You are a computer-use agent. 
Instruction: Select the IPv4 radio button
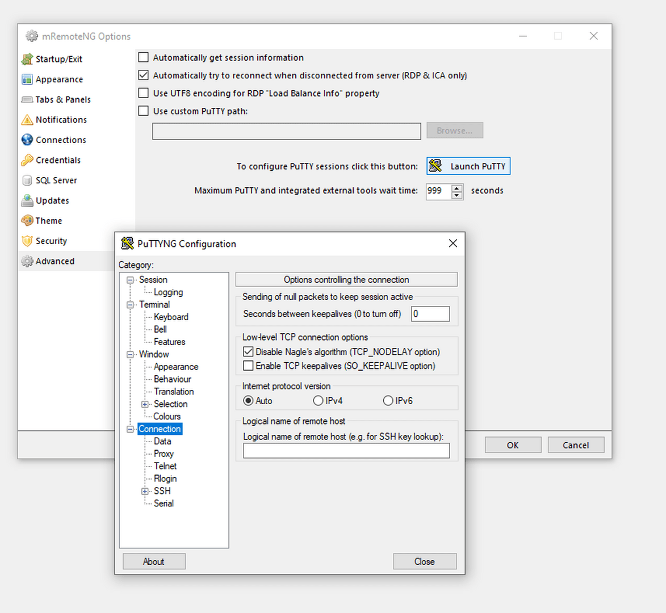318,401
